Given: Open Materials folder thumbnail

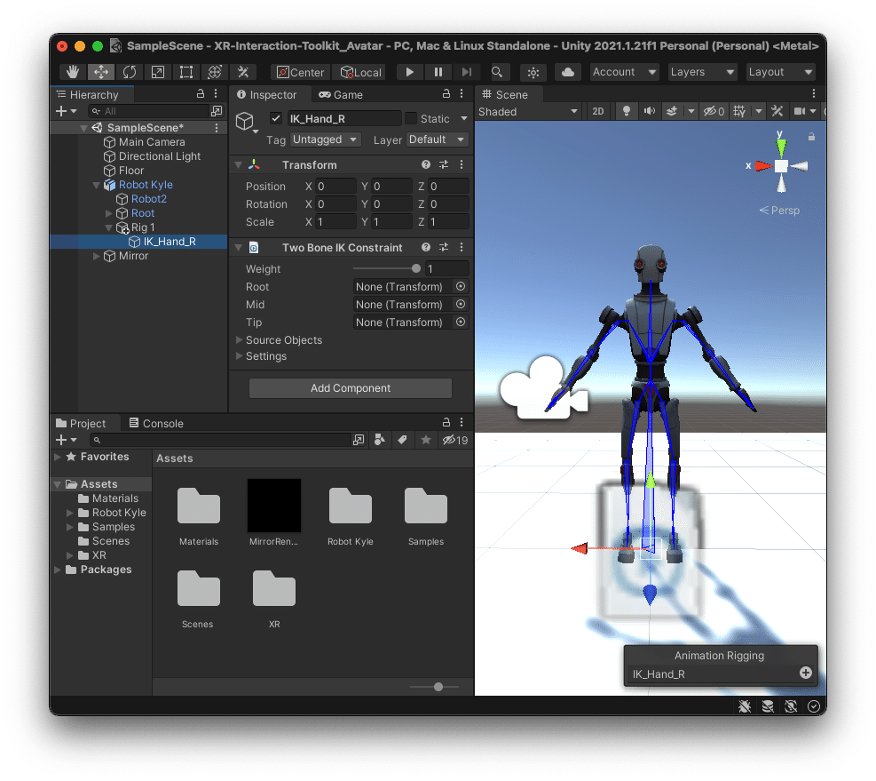Looking at the screenshot, I should [x=198, y=506].
